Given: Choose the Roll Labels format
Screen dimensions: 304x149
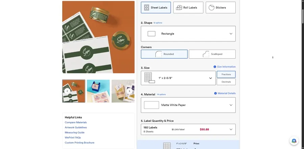Looking at the screenshot, I should click(188, 7).
